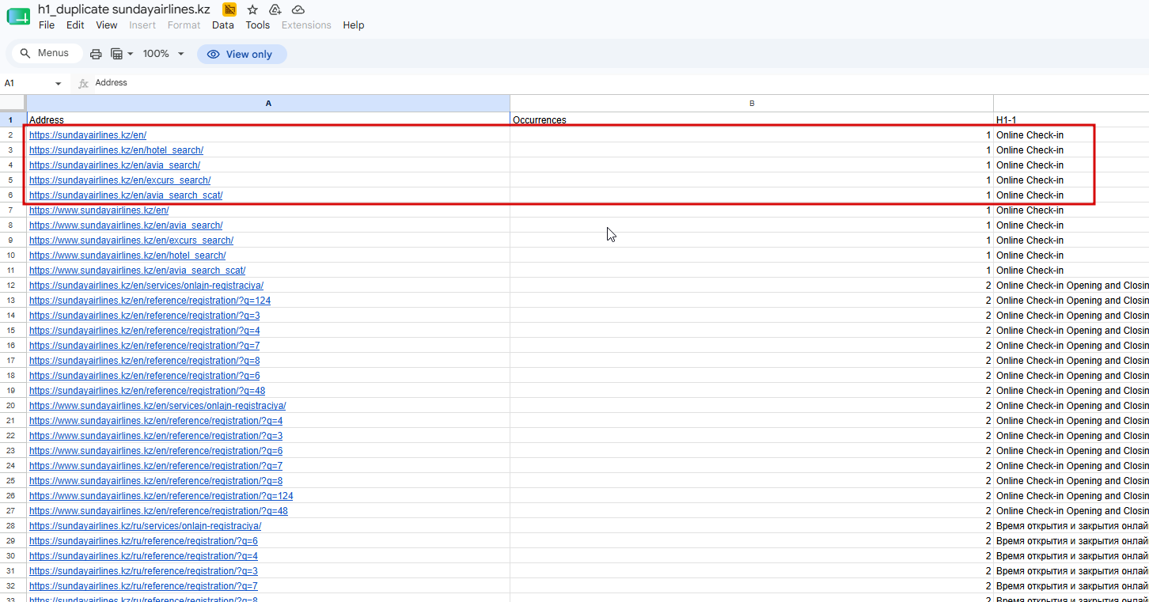Select row 28 header
This screenshot has width=1149, height=602.
tap(13, 526)
